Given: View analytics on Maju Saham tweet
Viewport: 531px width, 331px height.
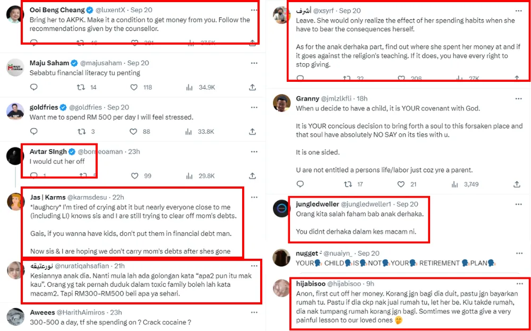Looking at the screenshot, I should [189, 88].
